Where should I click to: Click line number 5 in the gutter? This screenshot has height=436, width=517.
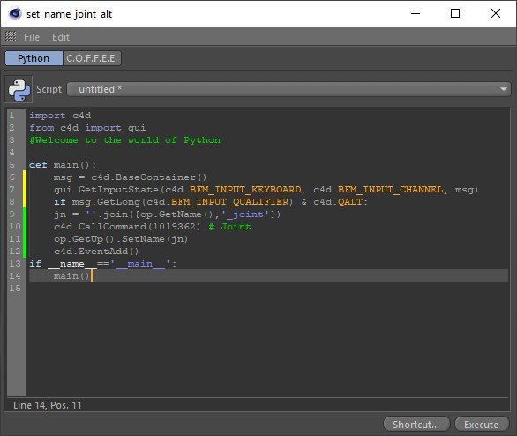[x=11, y=164]
